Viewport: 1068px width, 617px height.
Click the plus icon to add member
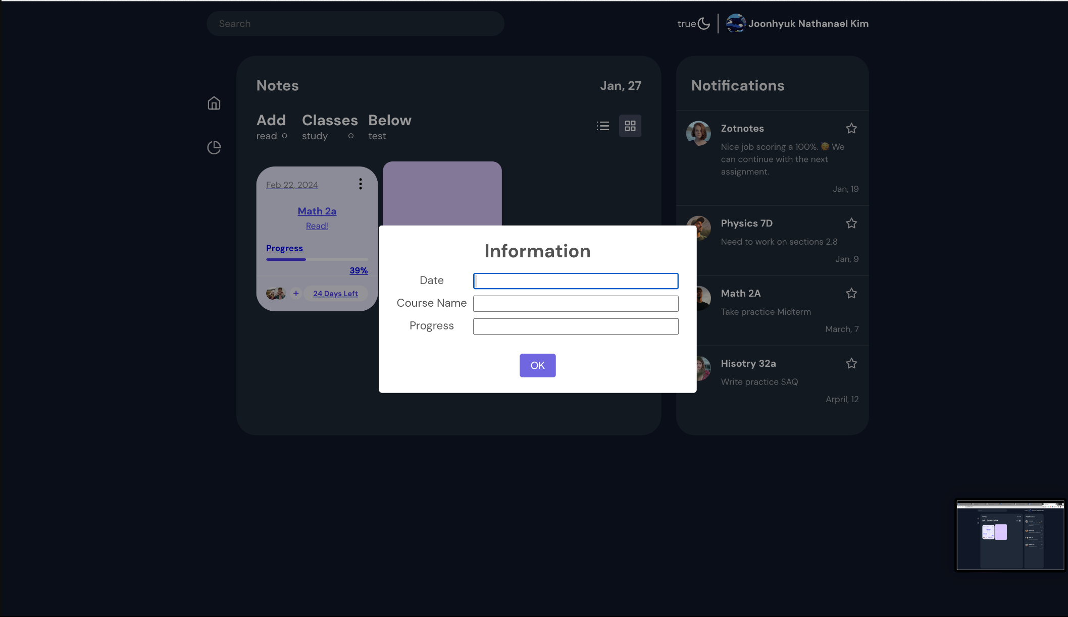(x=296, y=293)
